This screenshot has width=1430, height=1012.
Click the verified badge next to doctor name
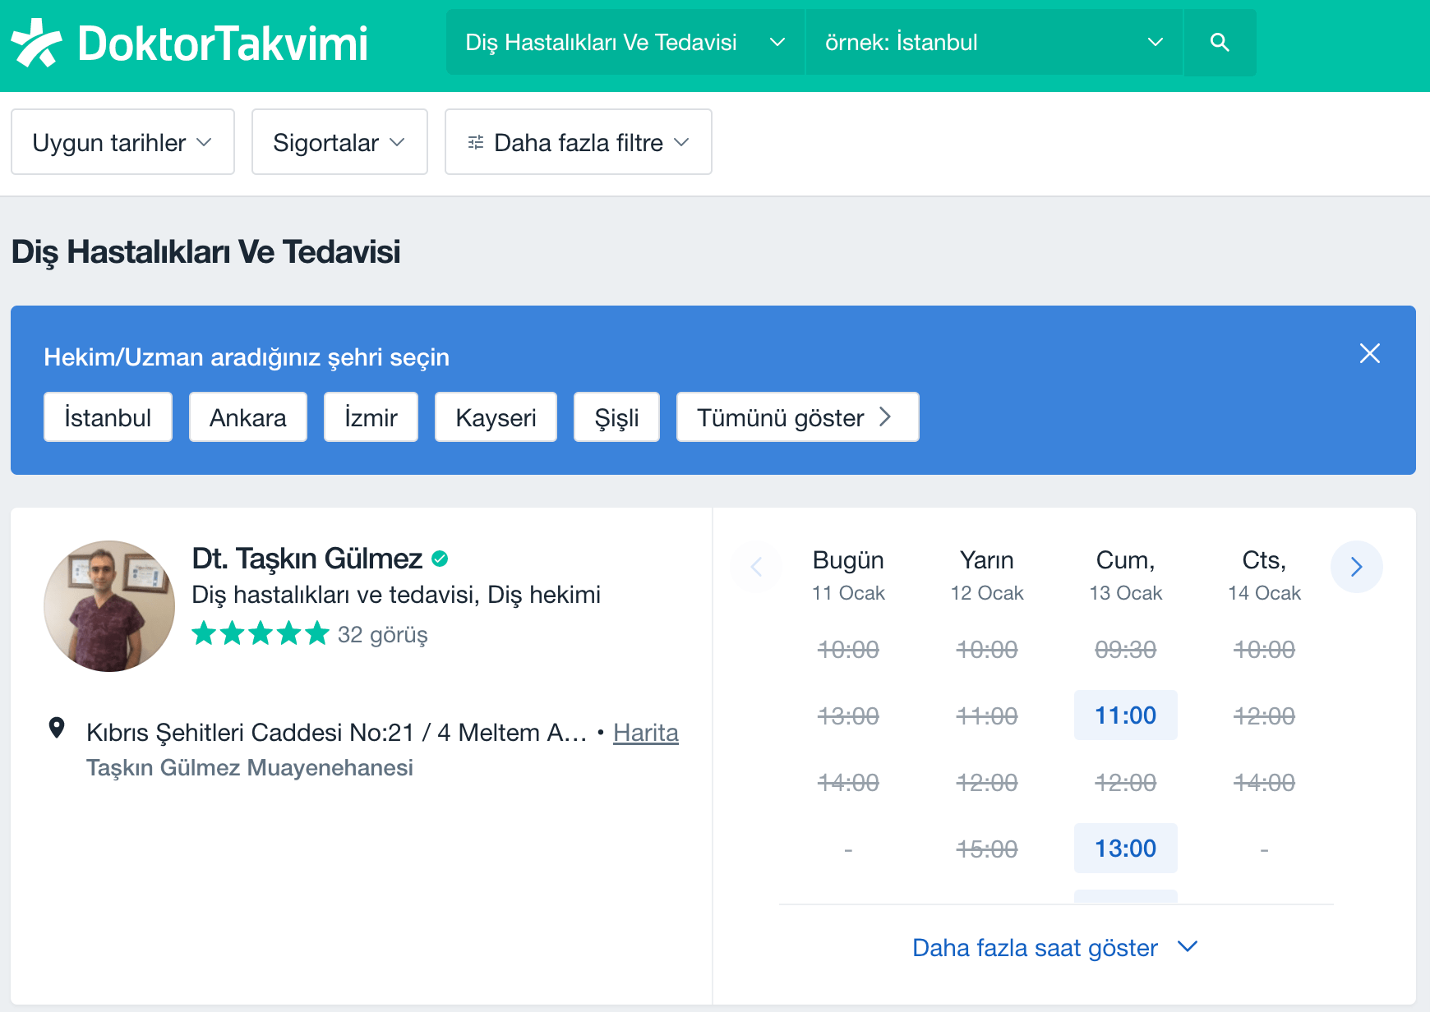click(440, 559)
